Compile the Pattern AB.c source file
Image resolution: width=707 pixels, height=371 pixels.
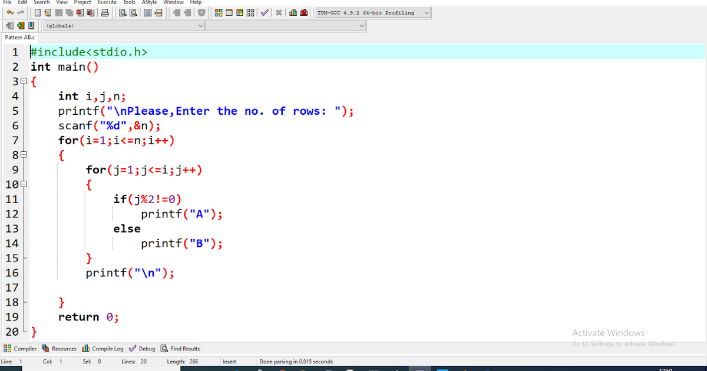pos(218,12)
